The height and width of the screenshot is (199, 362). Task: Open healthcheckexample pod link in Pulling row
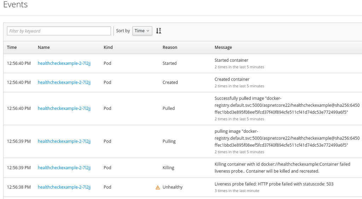point(64,141)
